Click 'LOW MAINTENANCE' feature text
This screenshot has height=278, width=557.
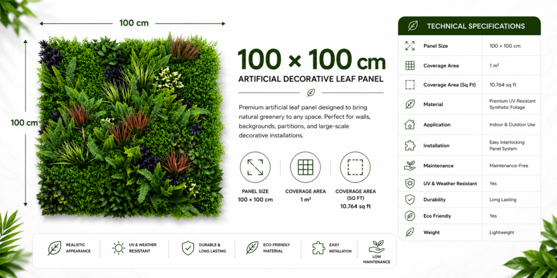(376, 259)
